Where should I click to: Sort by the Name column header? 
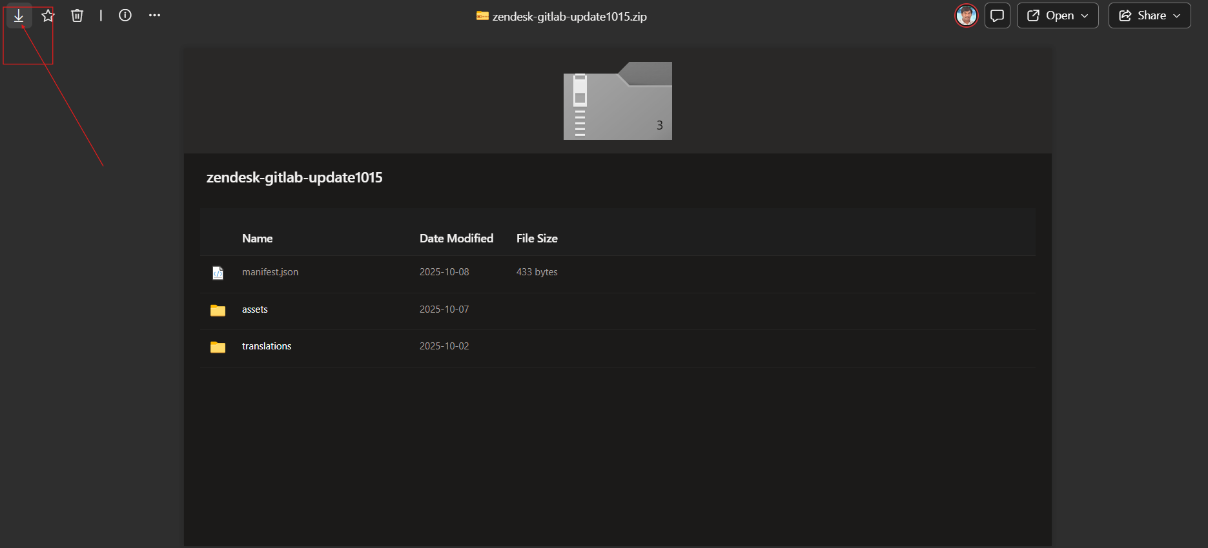click(257, 239)
